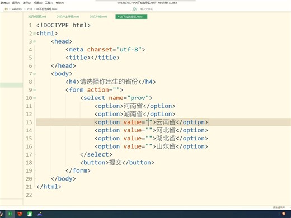The width and height of the screenshot is (291, 218).
Task: Click the 山东省 option line
Action: pos(151,146)
